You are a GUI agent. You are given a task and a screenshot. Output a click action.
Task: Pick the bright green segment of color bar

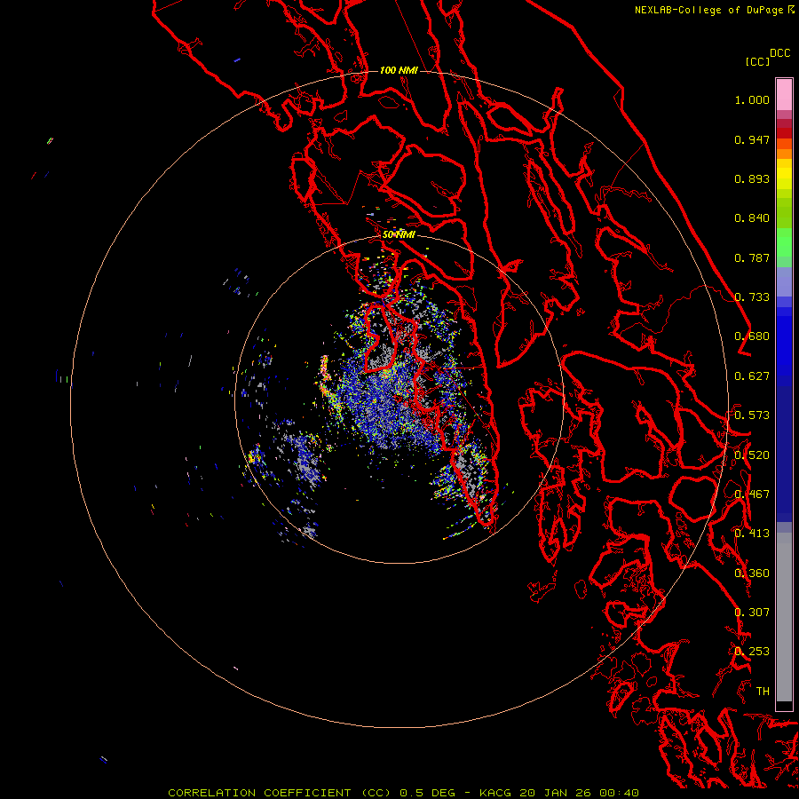(x=784, y=242)
